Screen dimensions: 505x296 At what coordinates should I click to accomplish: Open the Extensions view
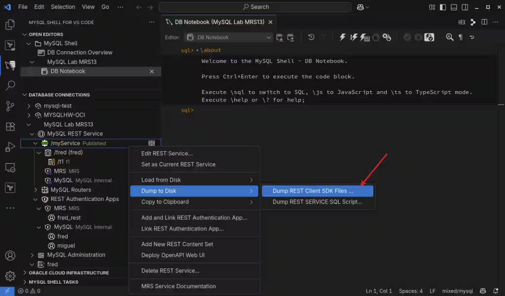10,127
